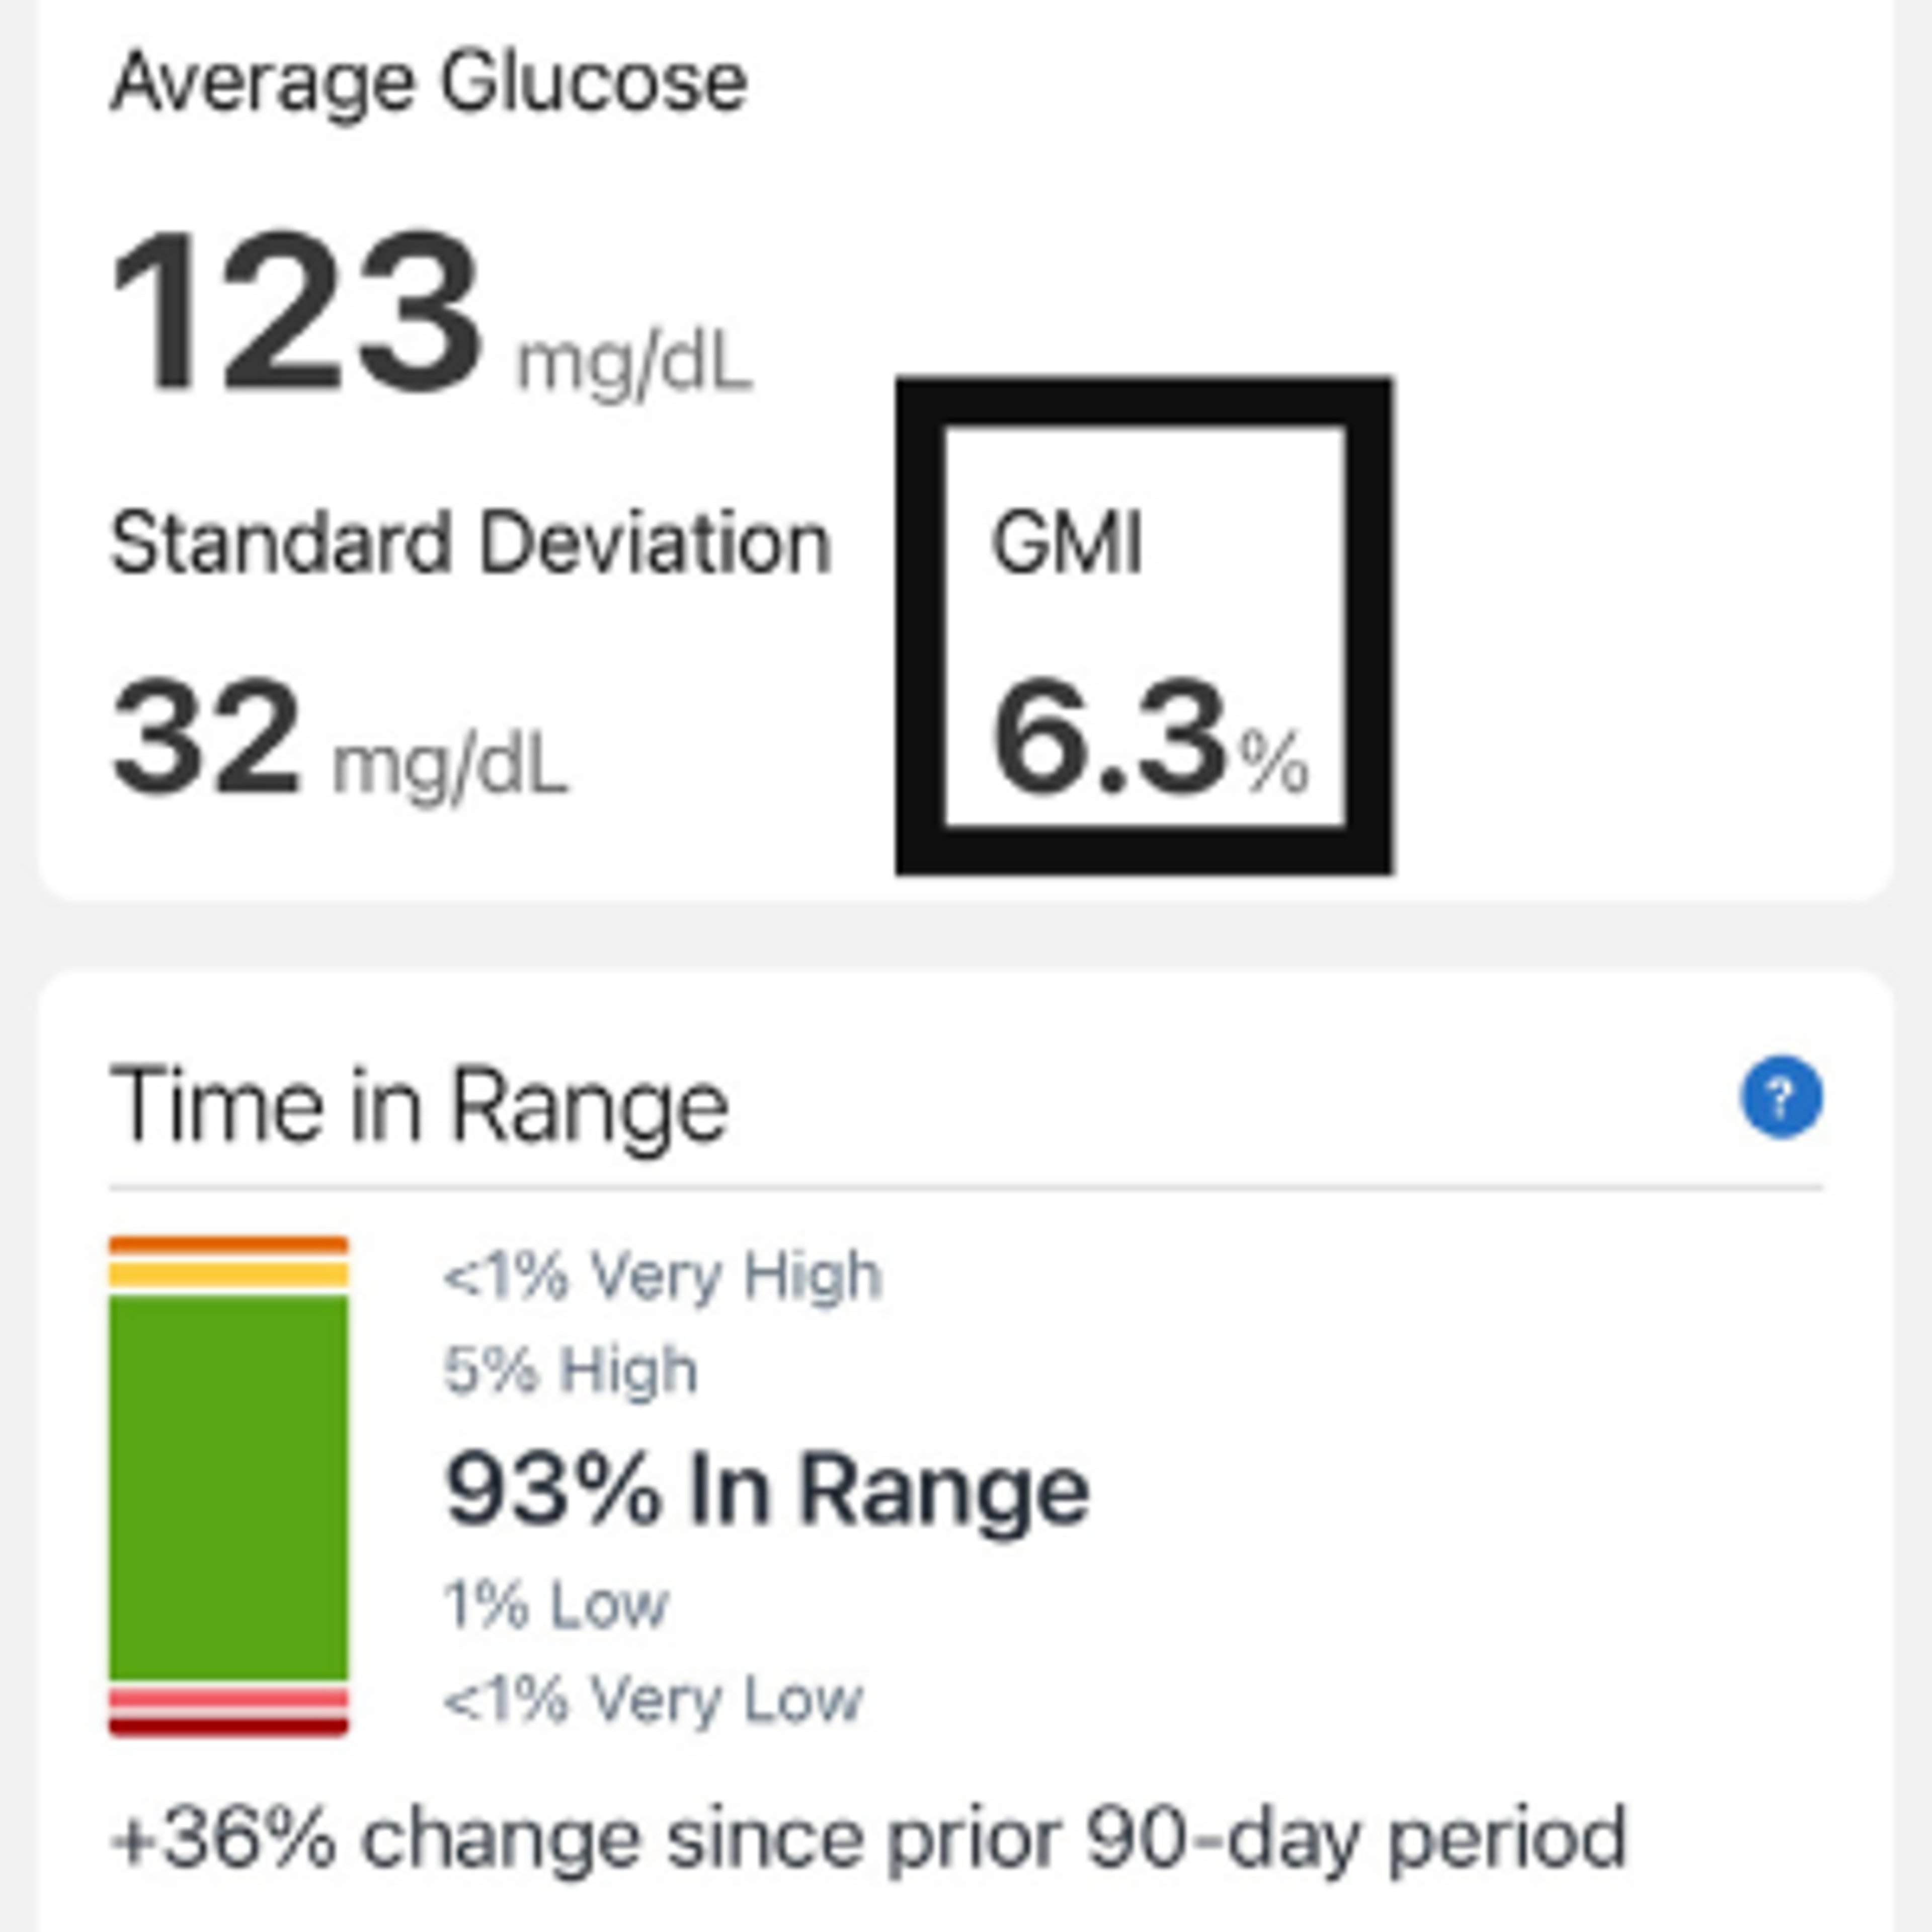
Task: Open the Time in Range help icon
Action: coord(1781,1097)
